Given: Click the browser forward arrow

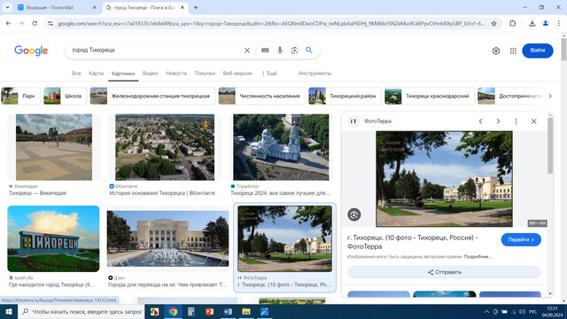Looking at the screenshot, I should tap(21, 24).
